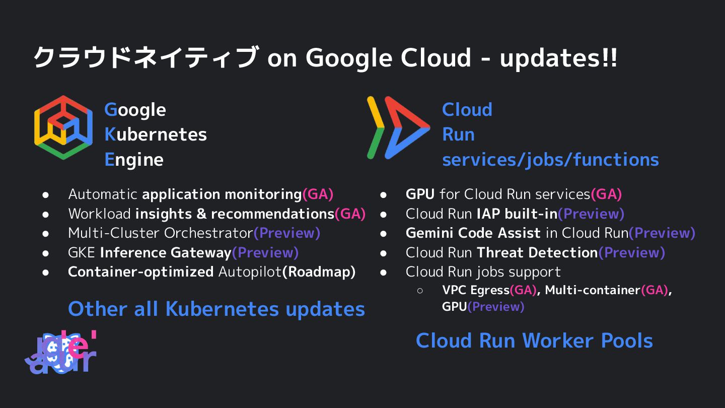This screenshot has width=725, height=408.
Task: Click 'Gemini Code Assist in Cloud Run(Preview)' bullet
Action: [551, 233]
